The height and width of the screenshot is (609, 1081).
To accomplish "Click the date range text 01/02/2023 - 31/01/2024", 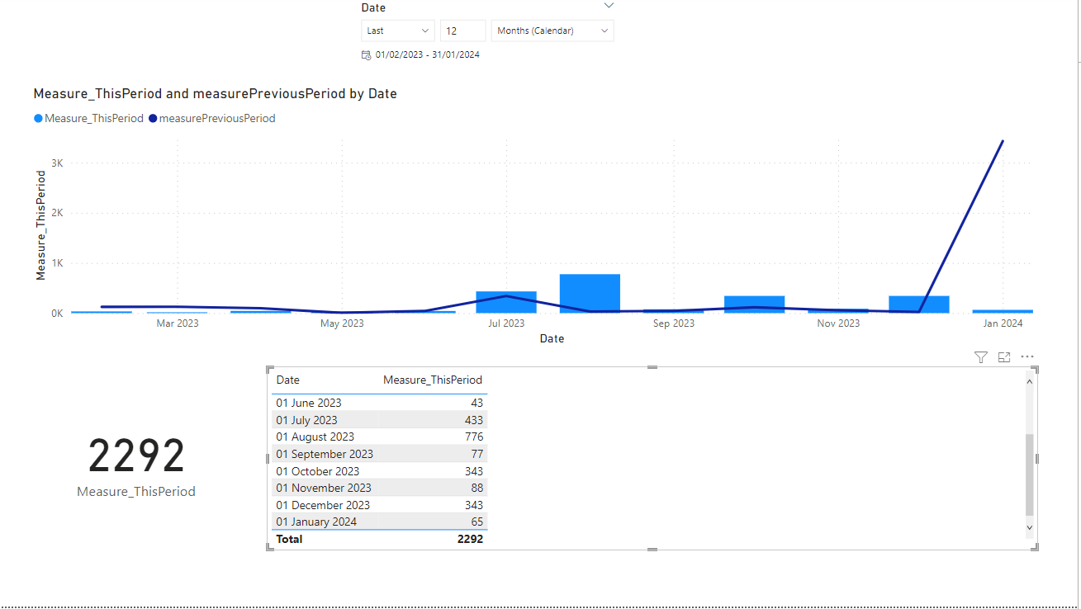I will pyautogui.click(x=427, y=55).
